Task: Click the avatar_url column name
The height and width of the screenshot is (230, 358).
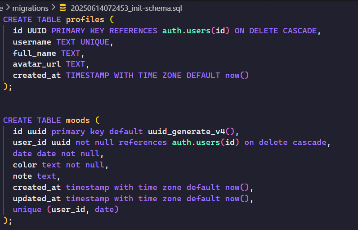Action: 37,64
